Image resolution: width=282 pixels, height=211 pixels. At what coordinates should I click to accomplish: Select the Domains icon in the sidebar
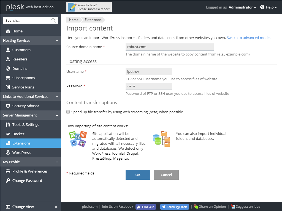(8, 68)
